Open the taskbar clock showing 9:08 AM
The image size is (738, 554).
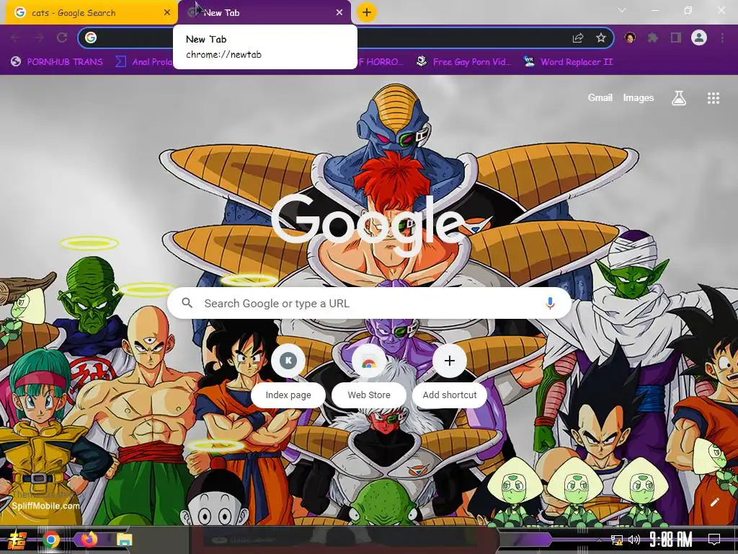tap(671, 539)
